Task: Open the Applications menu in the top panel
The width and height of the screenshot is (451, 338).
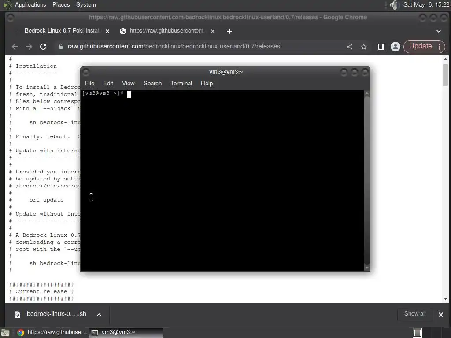Action: [30, 4]
